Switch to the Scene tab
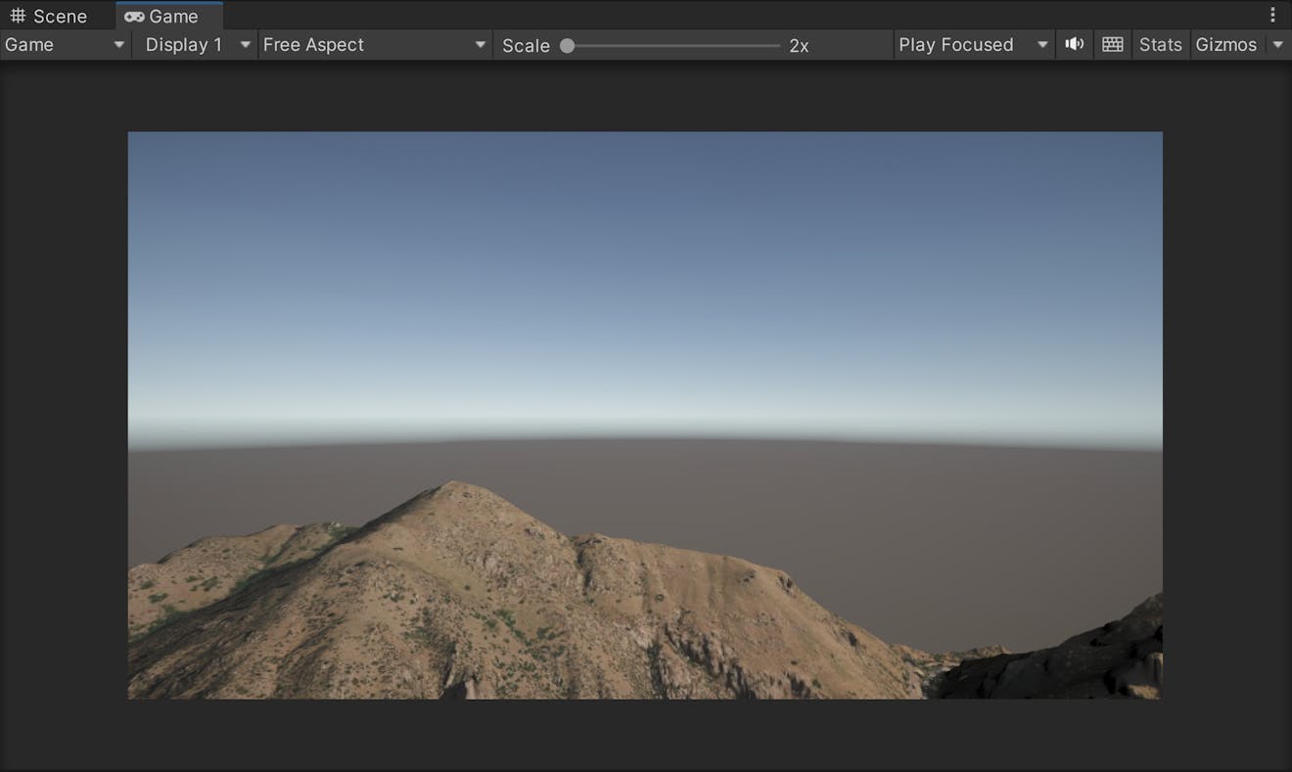1292x772 pixels. (54, 15)
